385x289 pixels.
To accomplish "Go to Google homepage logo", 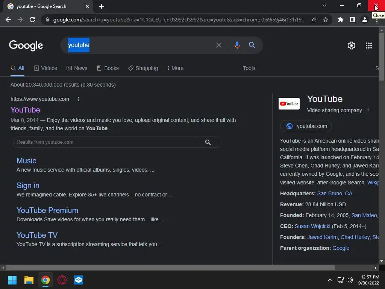I will 26,46.
